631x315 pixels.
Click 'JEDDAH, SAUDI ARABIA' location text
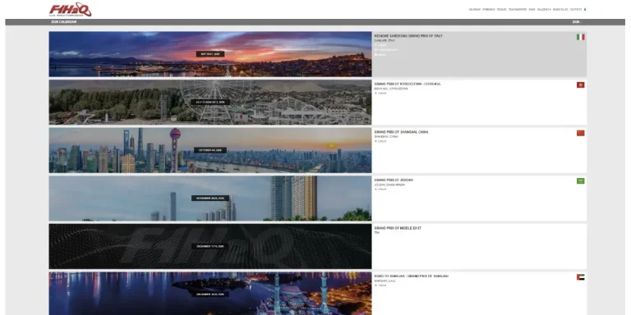[390, 185]
